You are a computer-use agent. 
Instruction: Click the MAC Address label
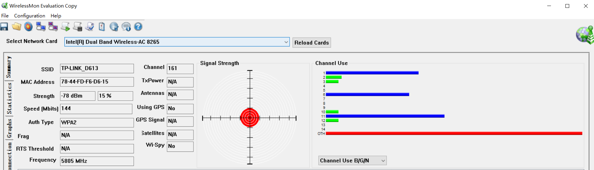(38, 82)
